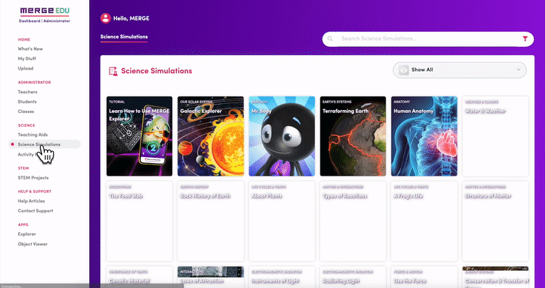
Task: Open the Laws of Attraction card
Action: [211, 277]
